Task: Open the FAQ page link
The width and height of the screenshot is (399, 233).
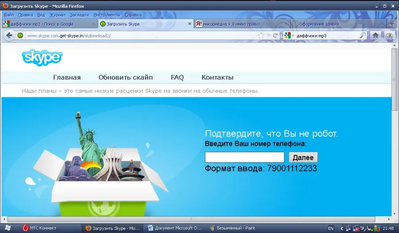Action: pyautogui.click(x=177, y=77)
